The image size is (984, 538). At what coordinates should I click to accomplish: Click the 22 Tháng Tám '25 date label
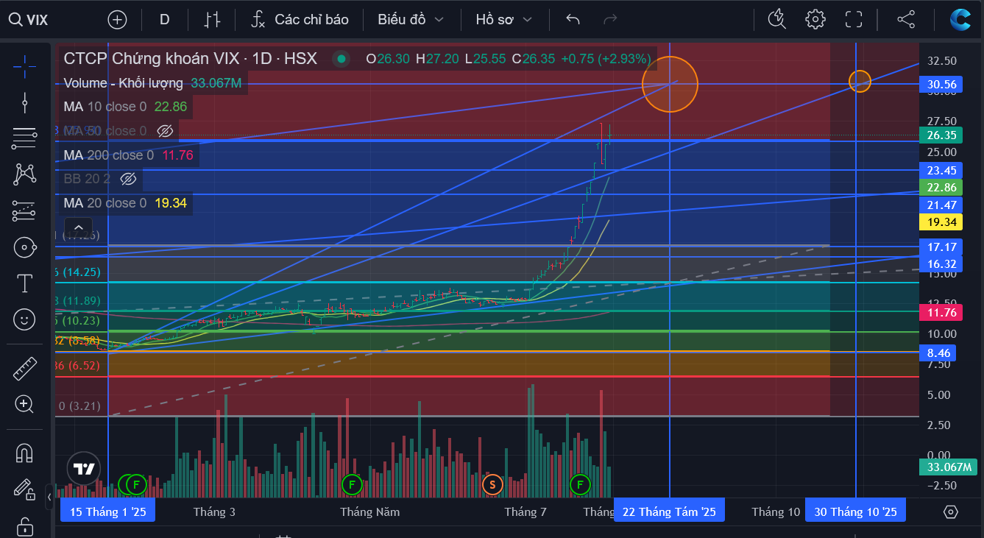[x=670, y=512]
